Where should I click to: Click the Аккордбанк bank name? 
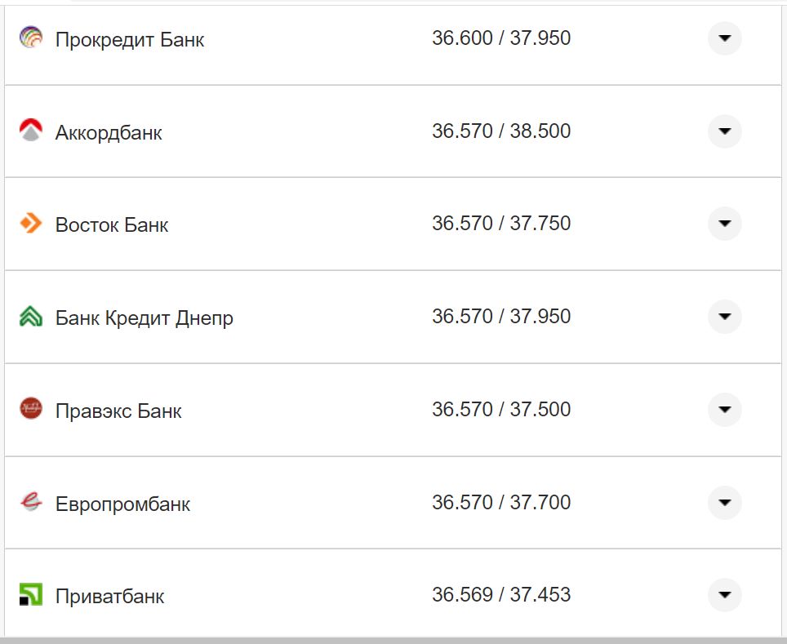click(108, 131)
